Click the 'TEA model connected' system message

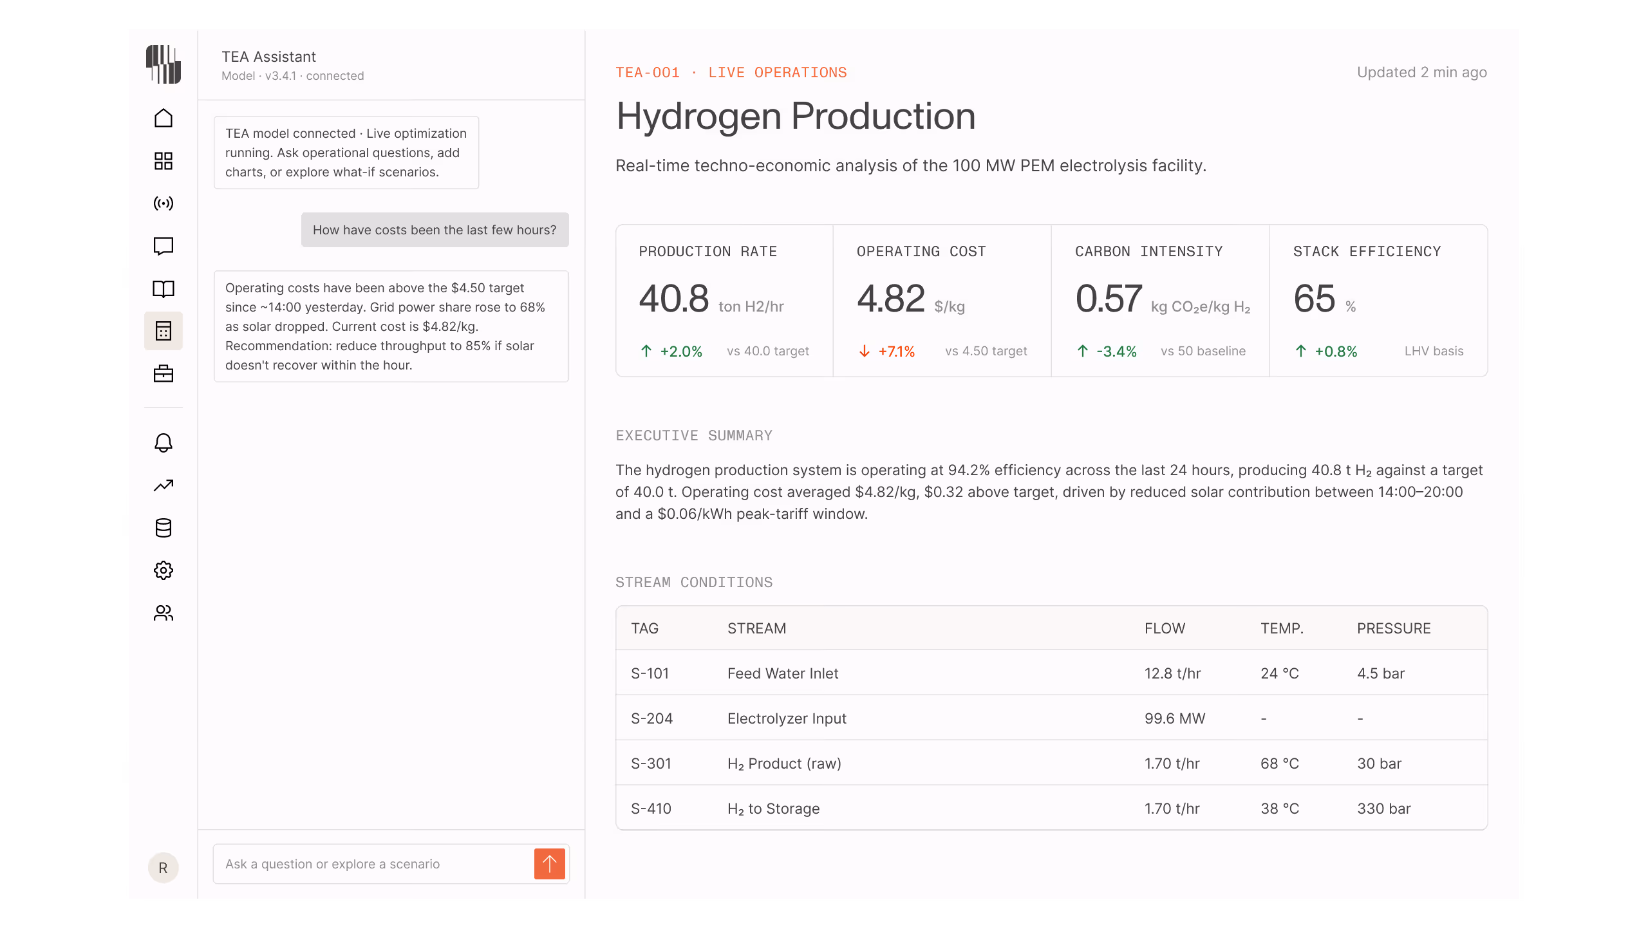[x=346, y=153]
